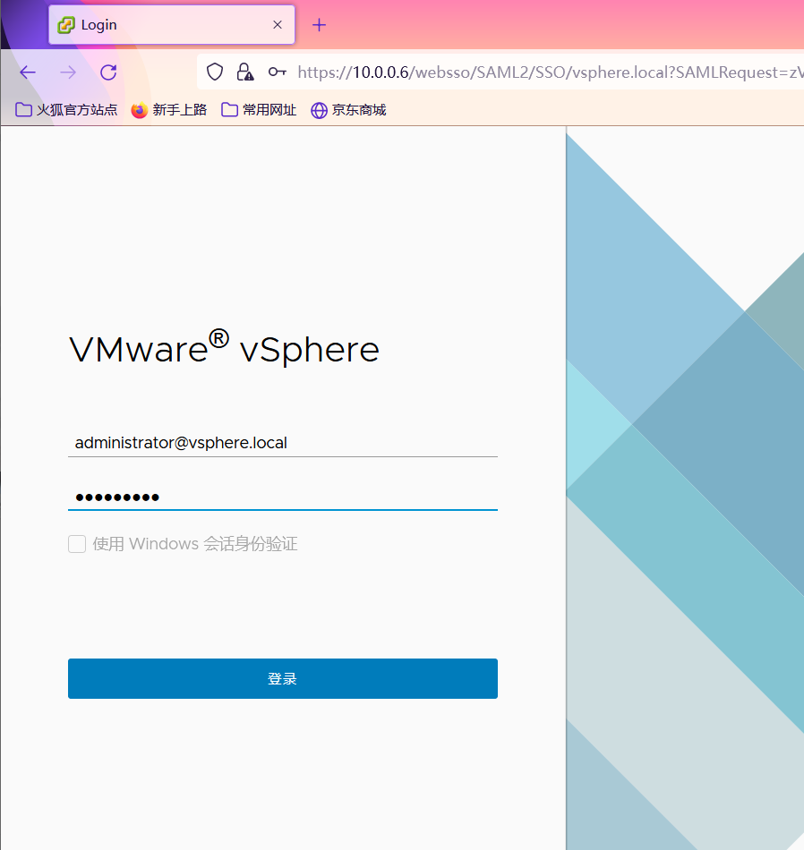Click the address bar URL
The height and width of the screenshot is (850, 804).
(x=550, y=72)
